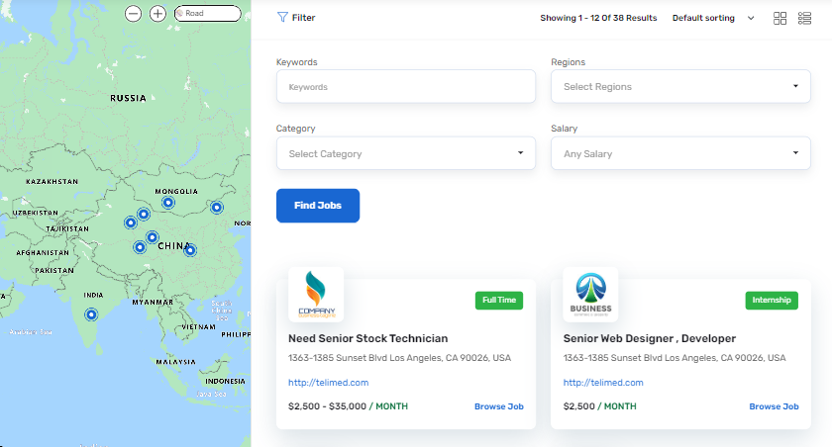Image resolution: width=832 pixels, height=447 pixels.
Task: Expand the Default sorting dropdown
Action: [x=713, y=18]
